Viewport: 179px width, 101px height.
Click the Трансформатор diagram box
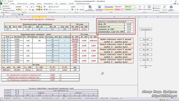[146, 29]
